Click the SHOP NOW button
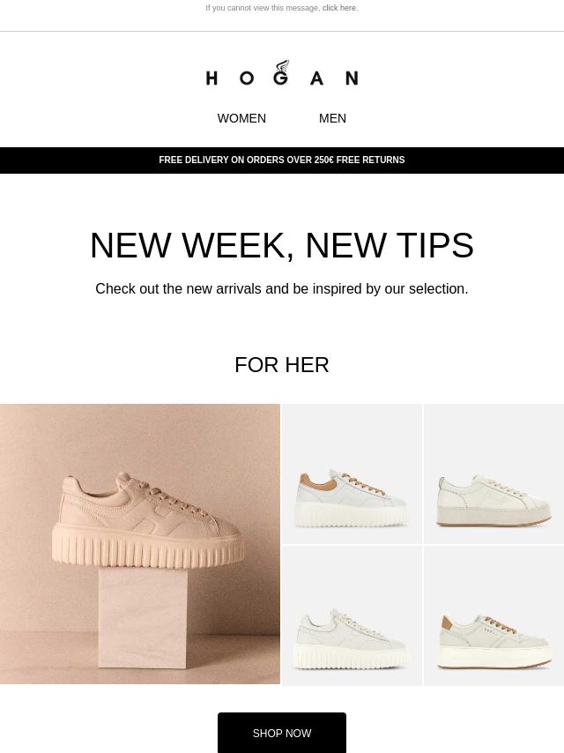The image size is (564, 753). pyautogui.click(x=282, y=734)
